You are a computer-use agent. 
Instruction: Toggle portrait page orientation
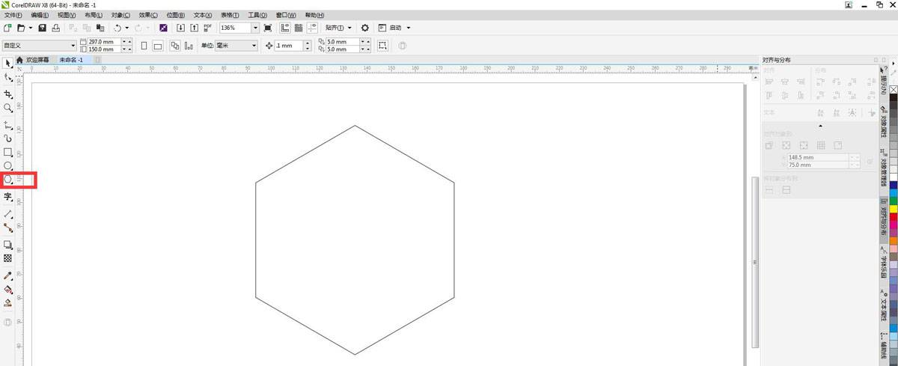(x=144, y=46)
